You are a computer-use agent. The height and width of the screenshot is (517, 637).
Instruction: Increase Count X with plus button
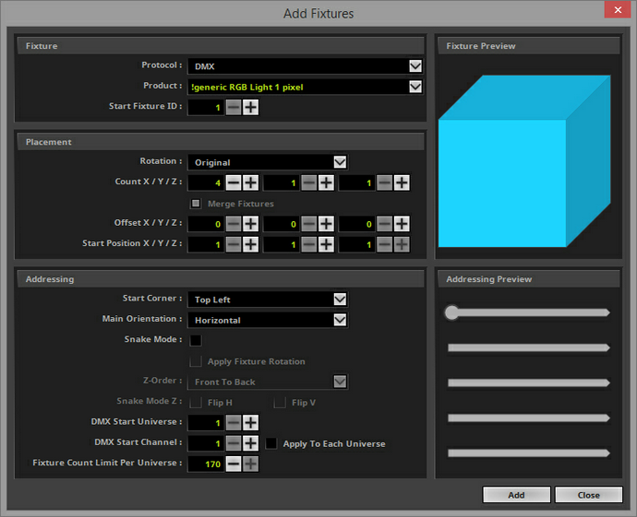[x=251, y=182]
